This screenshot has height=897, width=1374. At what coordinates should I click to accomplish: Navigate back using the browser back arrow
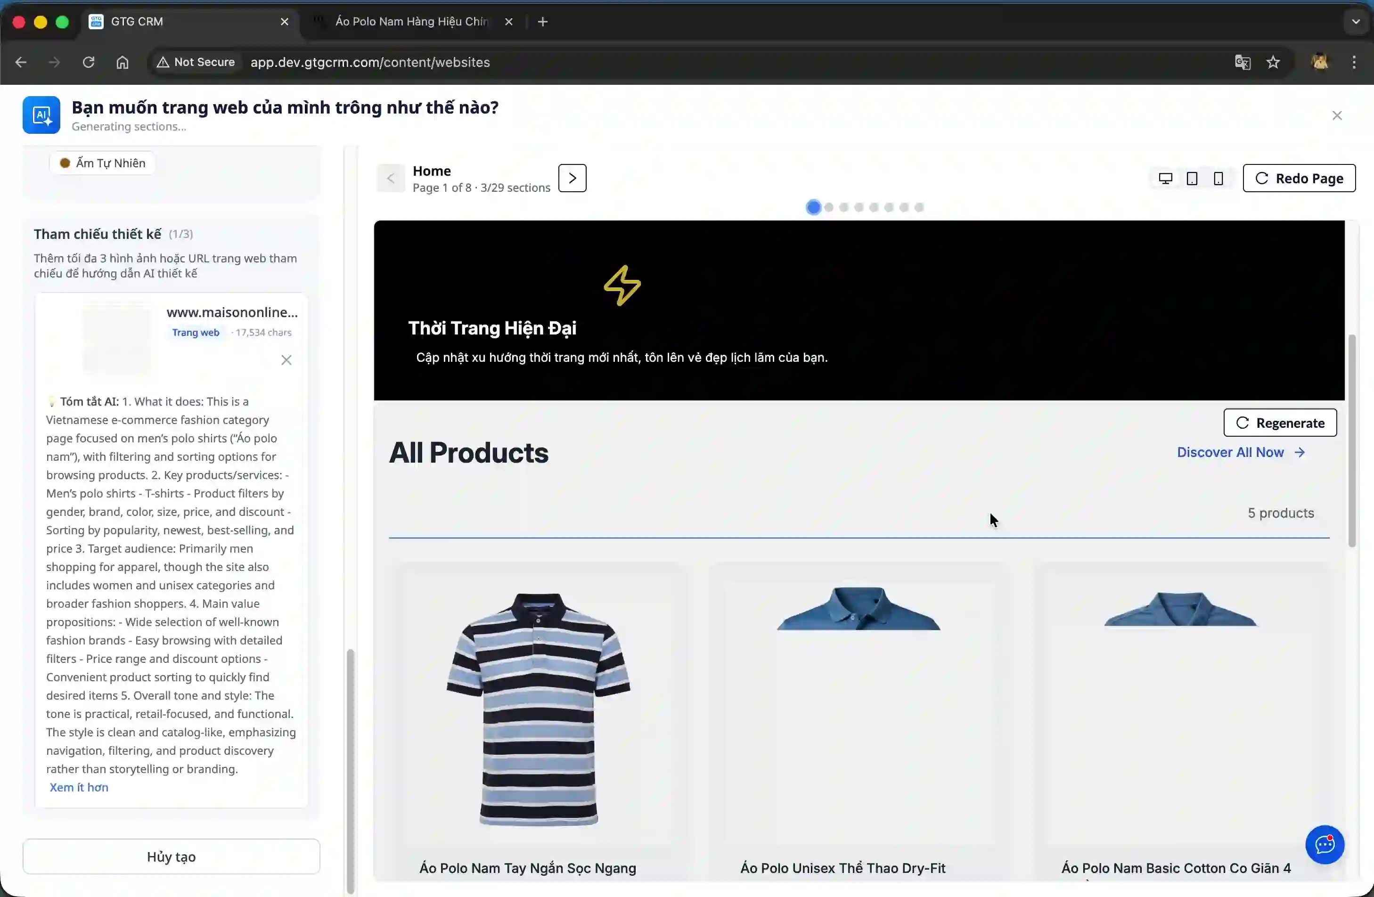(x=21, y=62)
